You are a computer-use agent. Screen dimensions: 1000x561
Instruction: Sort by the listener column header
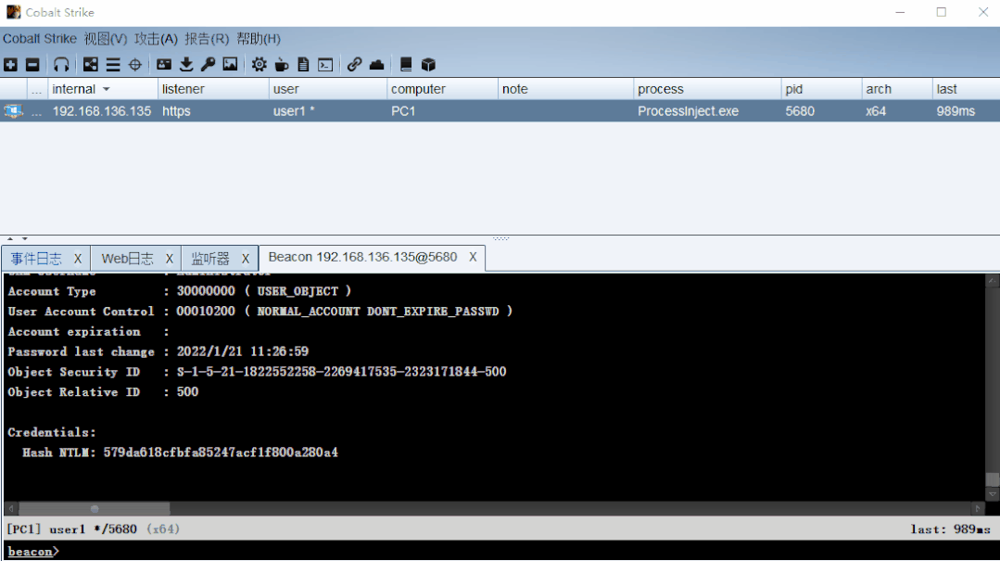(x=213, y=89)
